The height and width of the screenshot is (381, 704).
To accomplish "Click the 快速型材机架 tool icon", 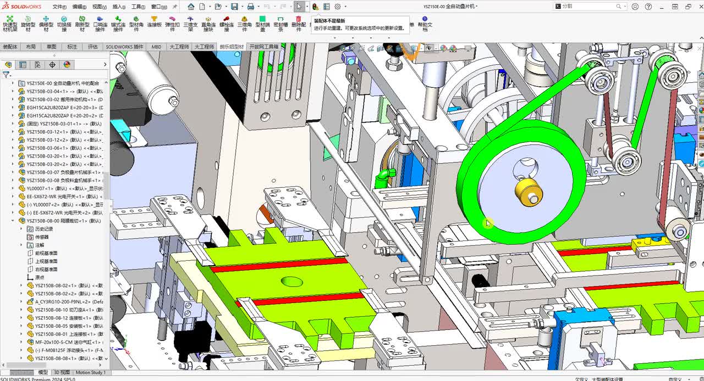I will (x=10, y=24).
